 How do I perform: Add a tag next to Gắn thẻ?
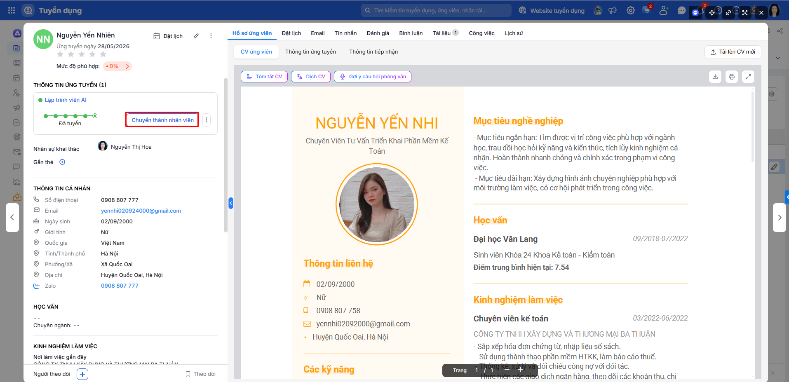coord(62,162)
